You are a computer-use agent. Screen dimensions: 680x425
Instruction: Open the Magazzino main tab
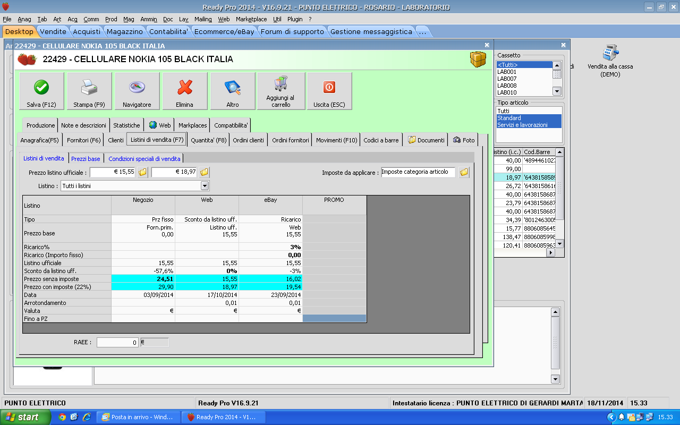point(124,31)
